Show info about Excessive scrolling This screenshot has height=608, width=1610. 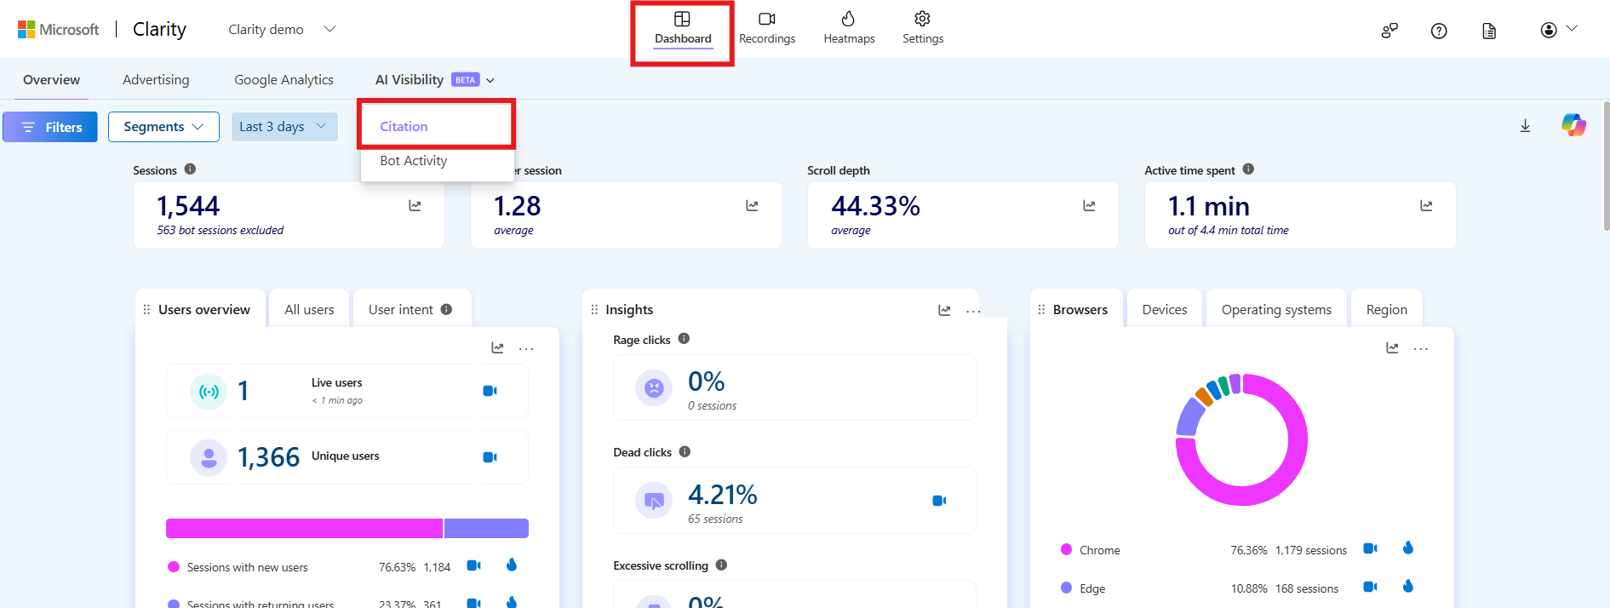point(721,565)
